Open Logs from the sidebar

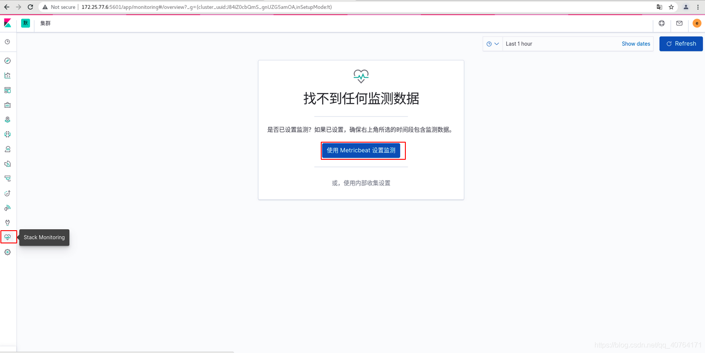point(7,164)
